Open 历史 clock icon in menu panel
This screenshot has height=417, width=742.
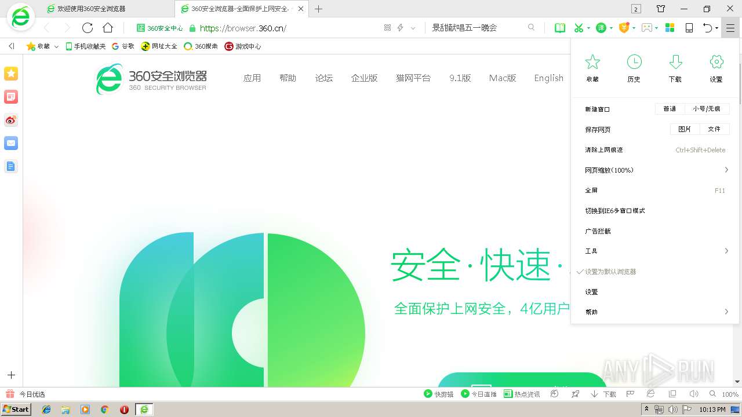634,62
